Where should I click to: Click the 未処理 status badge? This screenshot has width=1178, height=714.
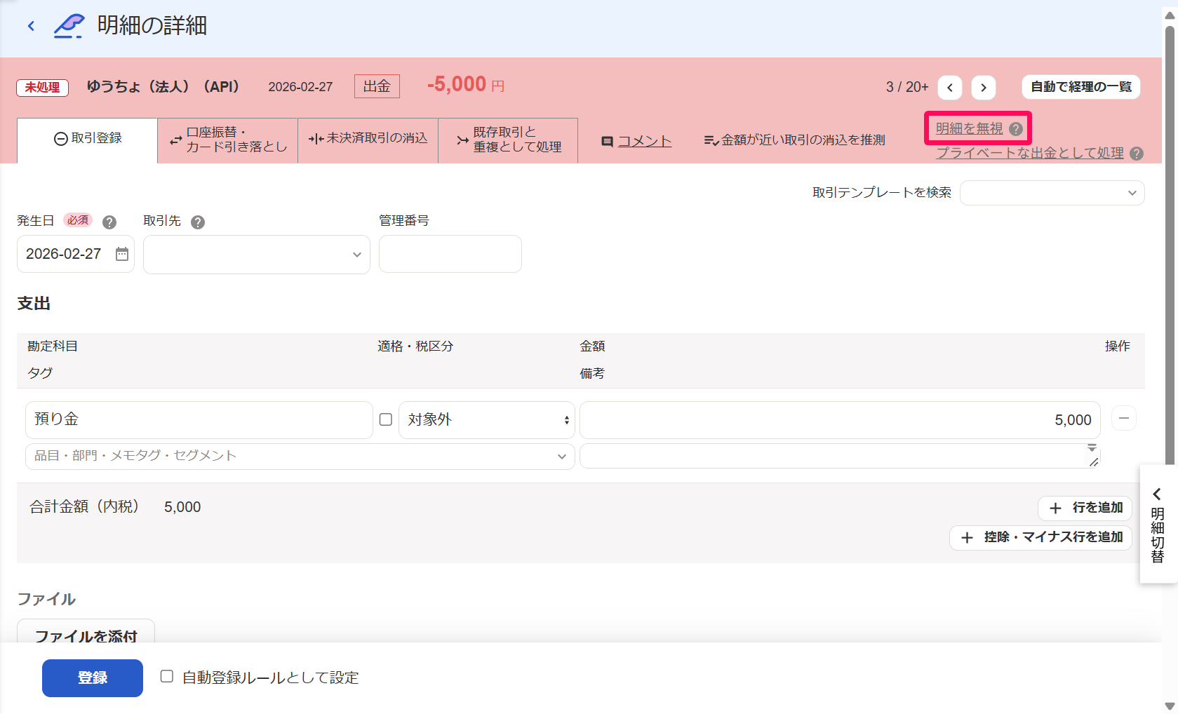pos(43,88)
